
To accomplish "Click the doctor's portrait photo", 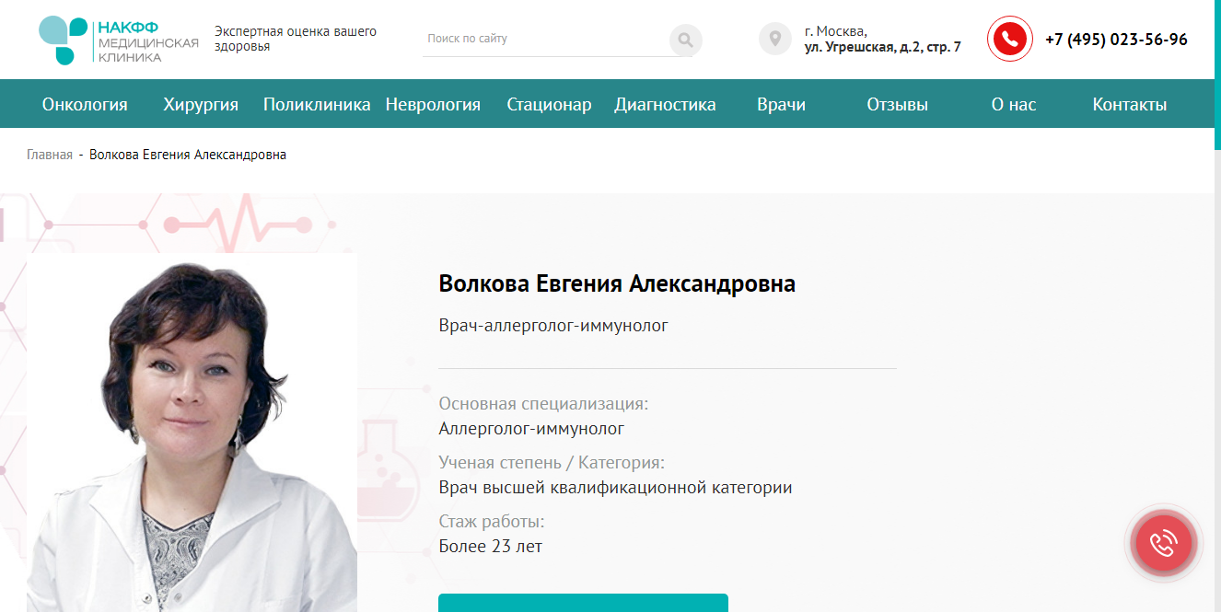I will point(192,433).
